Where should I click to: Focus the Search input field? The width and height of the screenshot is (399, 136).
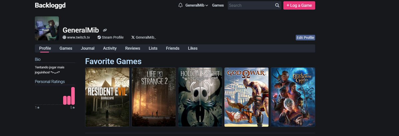pyautogui.click(x=251, y=5)
